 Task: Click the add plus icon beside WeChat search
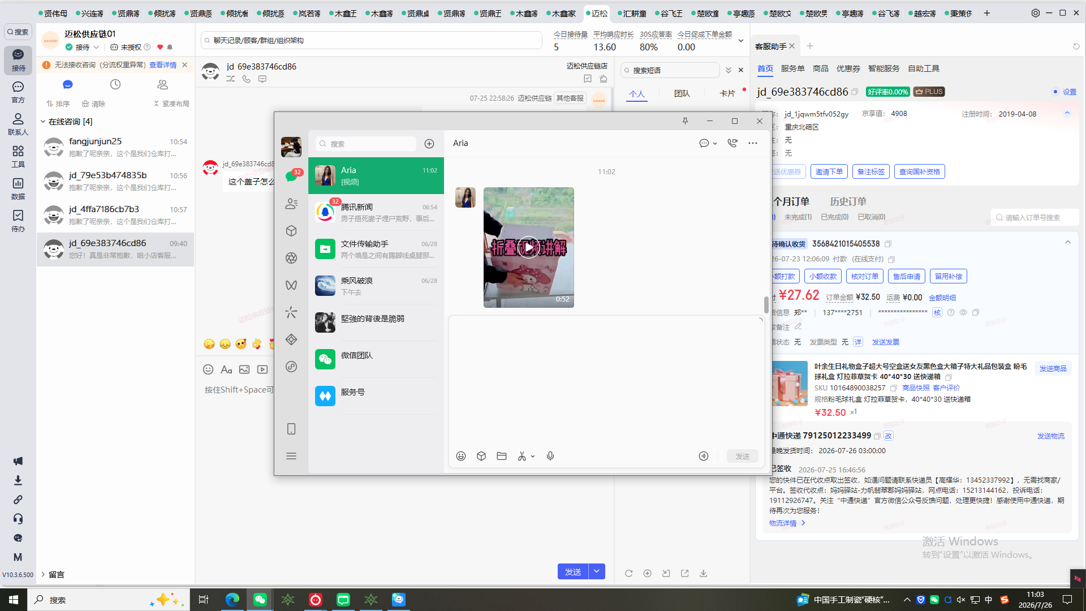429,144
